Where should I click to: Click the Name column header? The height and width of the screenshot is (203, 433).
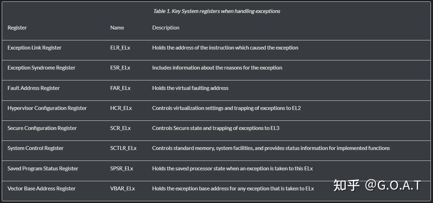117,28
